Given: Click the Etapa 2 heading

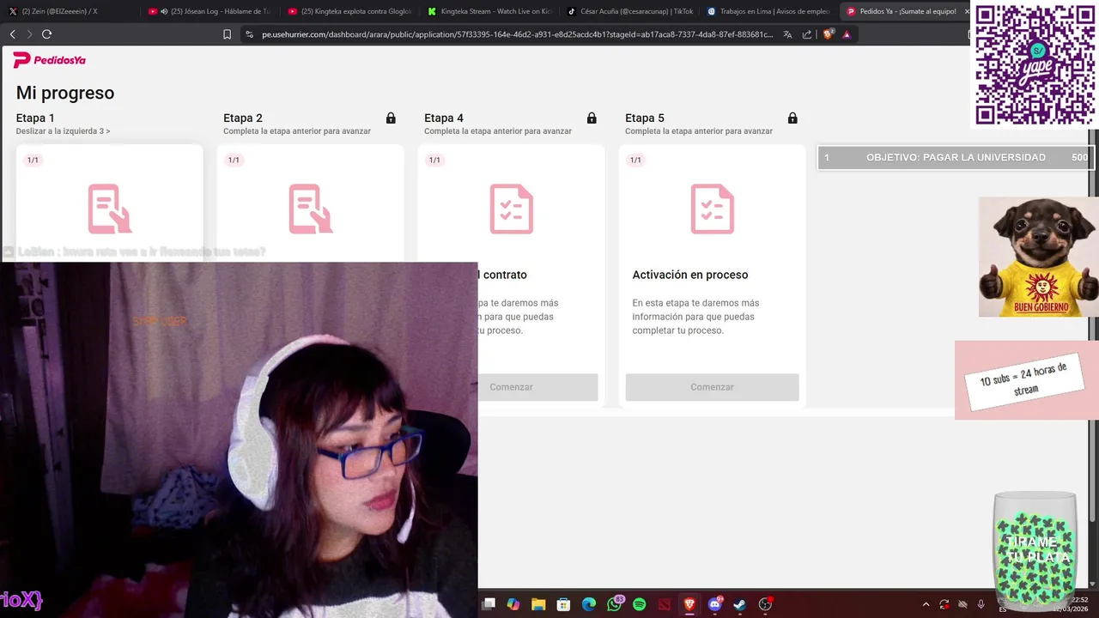Looking at the screenshot, I should pos(243,118).
